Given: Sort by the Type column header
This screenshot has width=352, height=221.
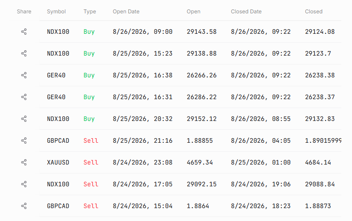Looking at the screenshot, I should pos(89,12).
